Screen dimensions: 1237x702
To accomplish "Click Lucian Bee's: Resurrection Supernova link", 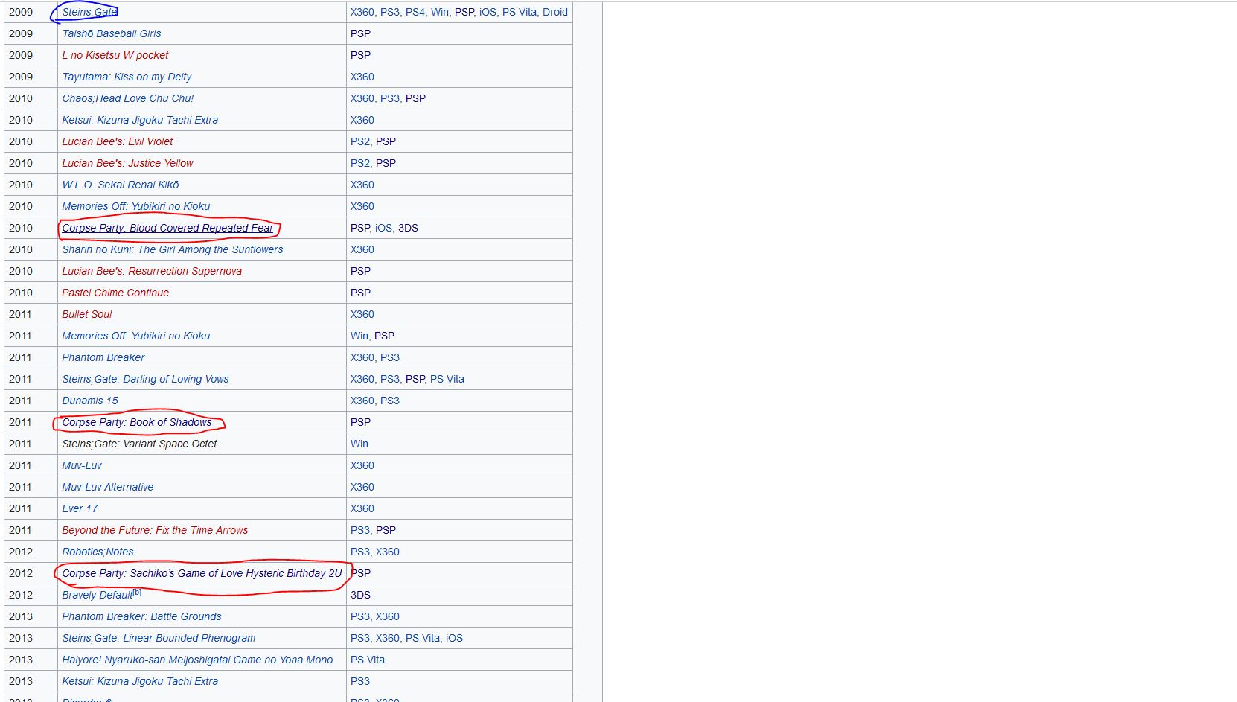I will pos(152,271).
